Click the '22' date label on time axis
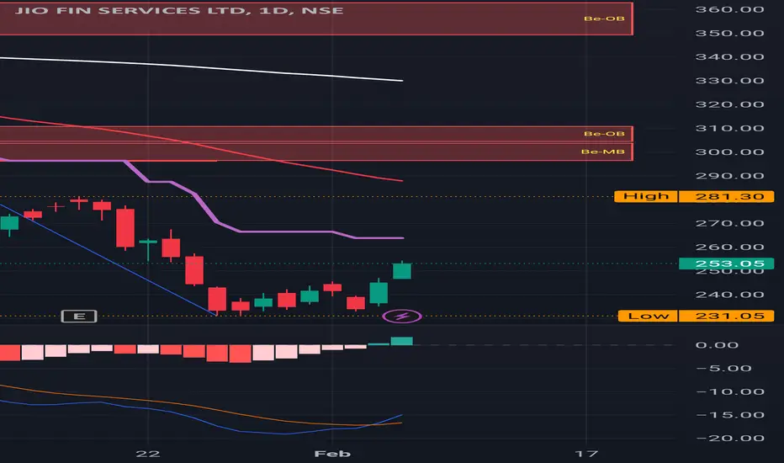The image size is (784, 463). 148,454
